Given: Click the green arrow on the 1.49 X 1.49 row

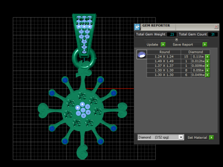Looking at the screenshot, I should tap(208, 61).
